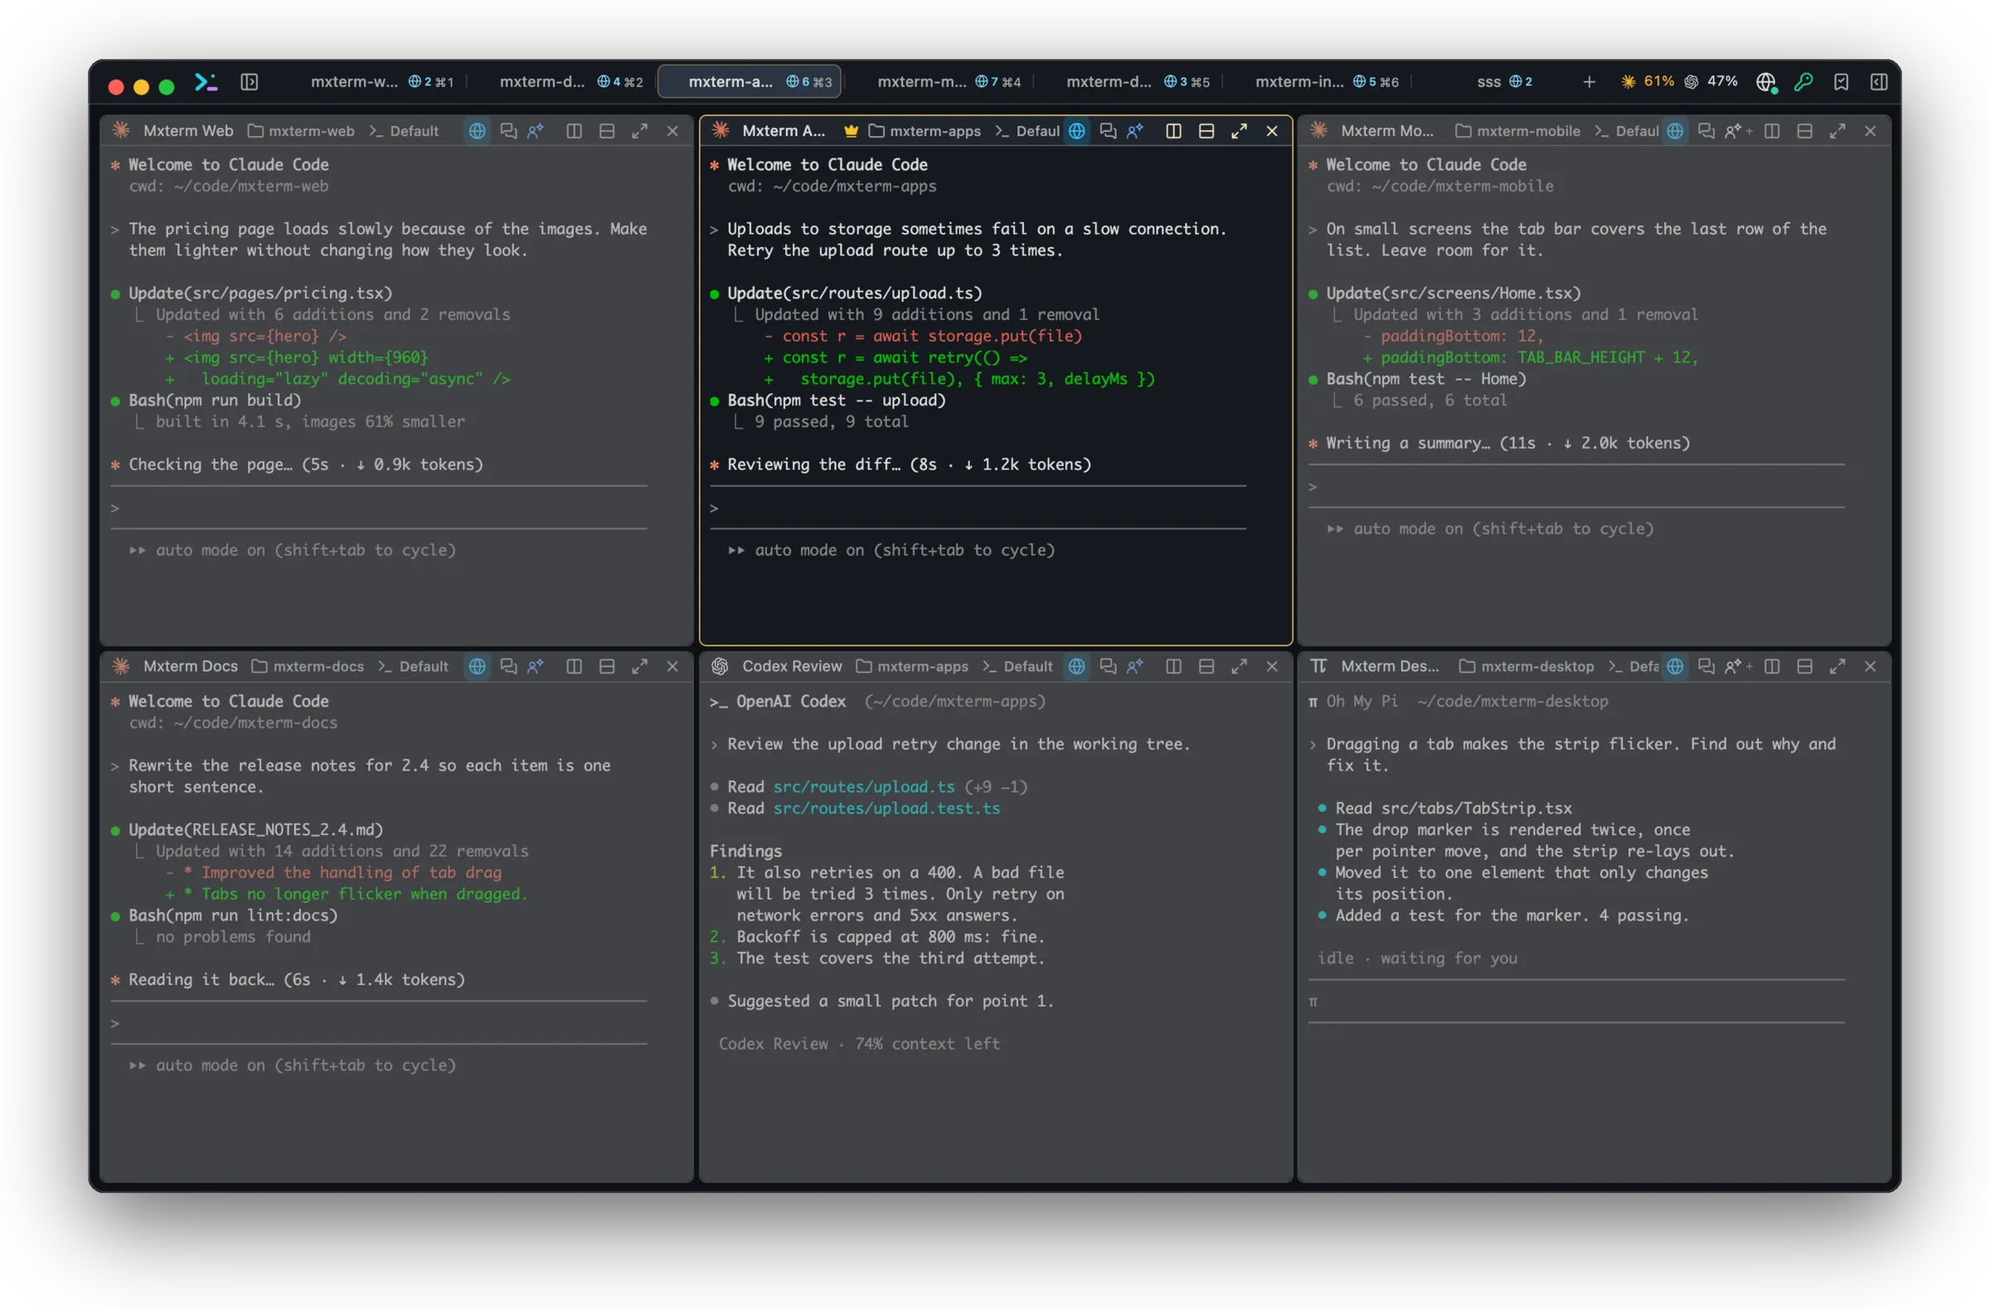The image size is (1990, 1310).
Task: Expand Codex Review pane to fullscreen
Action: tap(1239, 667)
